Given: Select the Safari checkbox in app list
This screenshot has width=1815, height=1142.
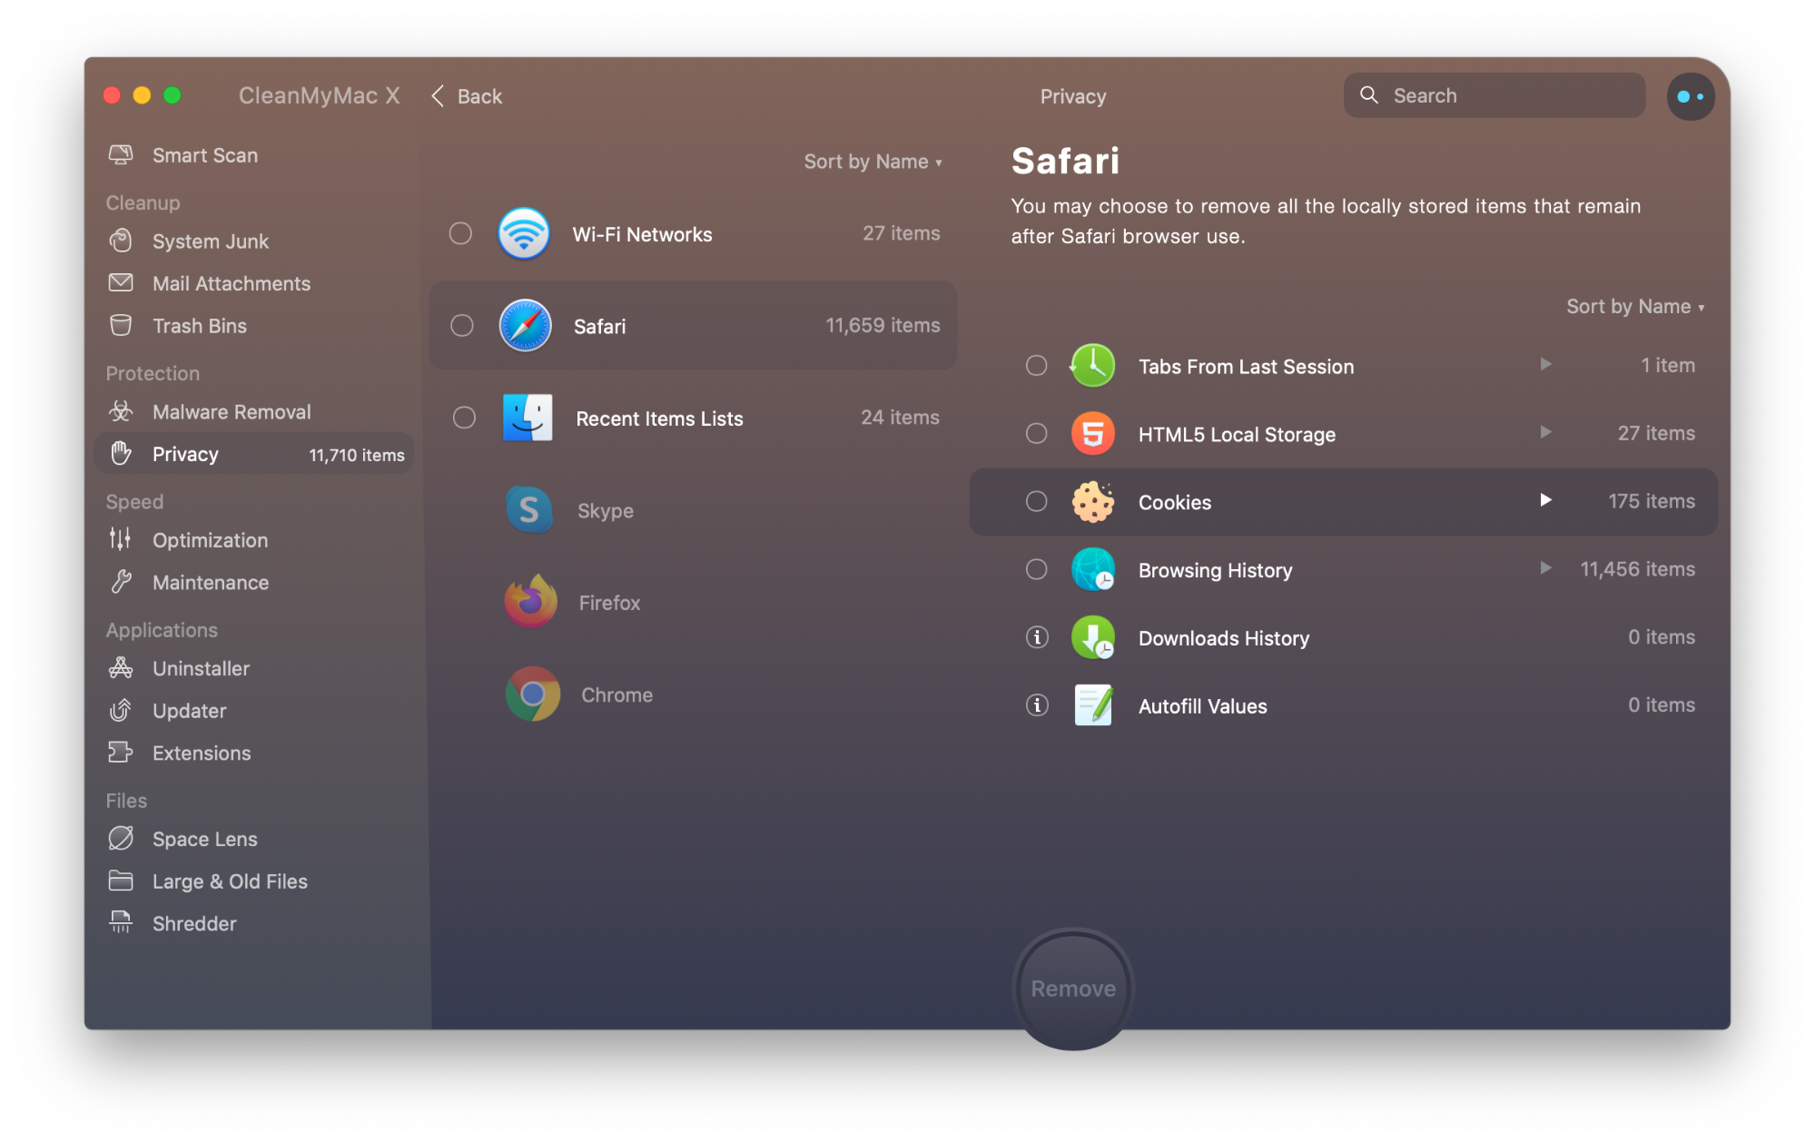Looking at the screenshot, I should pos(462,325).
